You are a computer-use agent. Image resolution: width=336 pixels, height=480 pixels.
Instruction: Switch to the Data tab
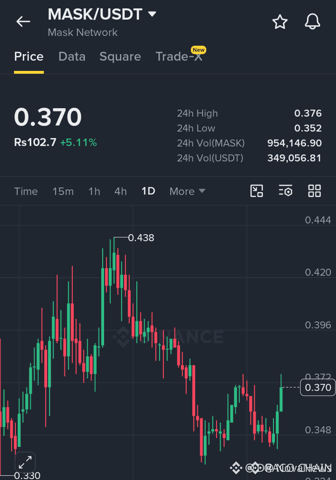(72, 56)
